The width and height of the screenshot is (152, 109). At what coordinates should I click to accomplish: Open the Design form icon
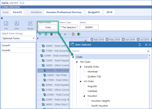(x=30, y=24)
